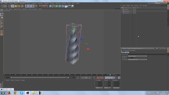Select the Live Selection tool
The image size is (169, 95).
coord(10,6)
